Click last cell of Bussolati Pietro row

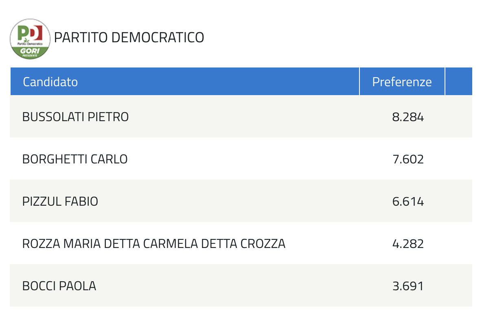click(459, 116)
